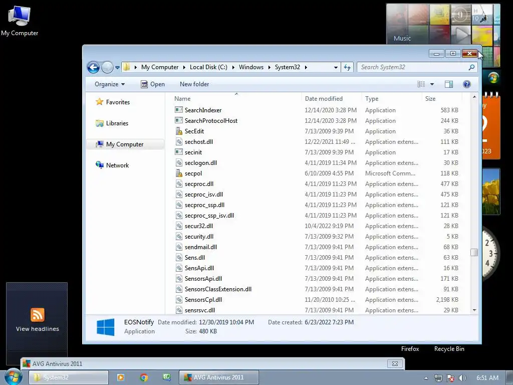This screenshot has height=385, width=513.
Task: Click Local Disk (C:) in breadcrumb
Action: (x=208, y=67)
